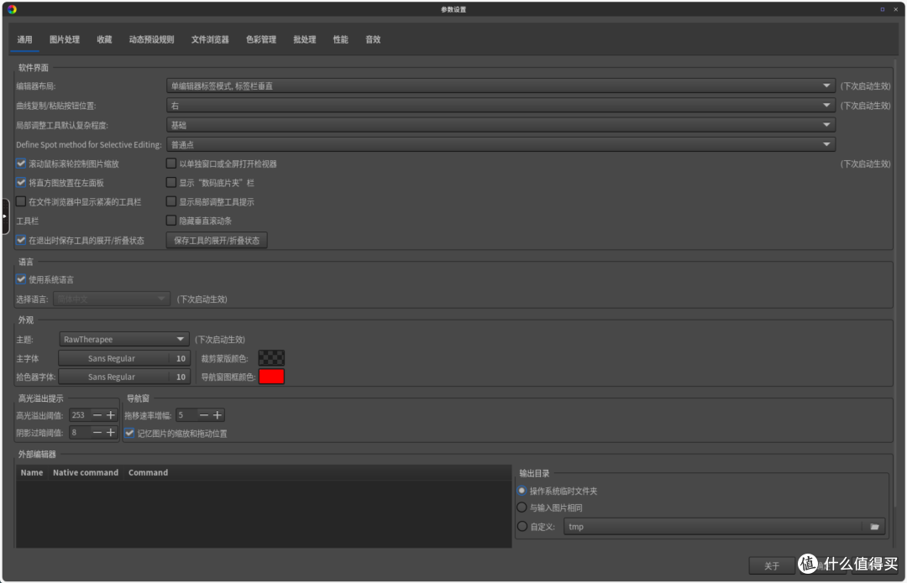
Task: Select 自定义 output directory radio button
Action: tap(522, 526)
